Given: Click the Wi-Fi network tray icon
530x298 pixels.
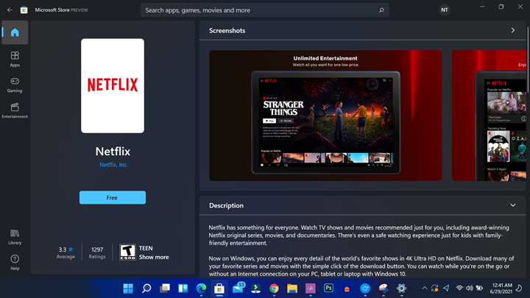Looking at the screenshot, I should pyautogui.click(x=459, y=288).
